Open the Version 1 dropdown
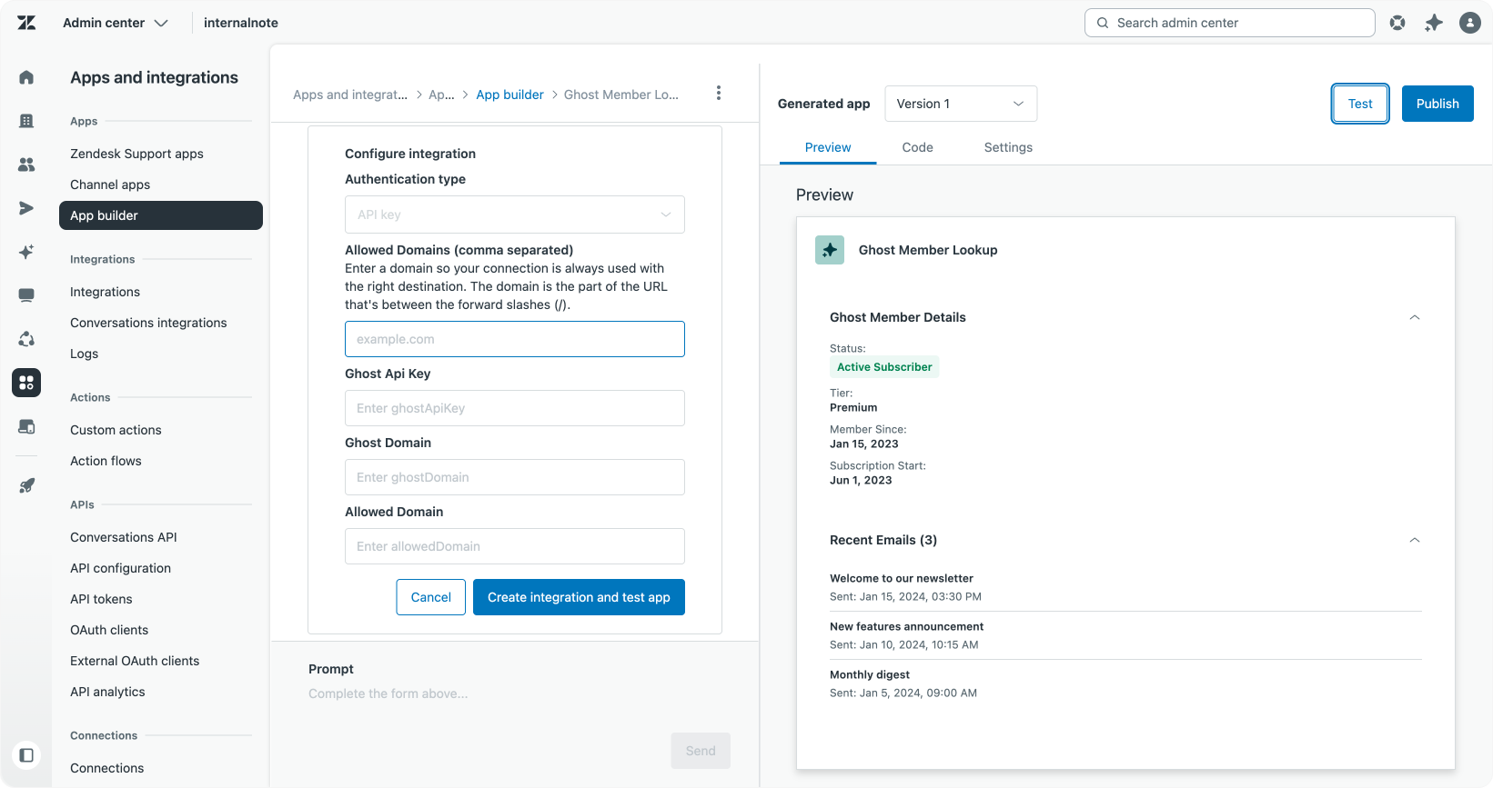This screenshot has height=788, width=1493. click(x=961, y=104)
